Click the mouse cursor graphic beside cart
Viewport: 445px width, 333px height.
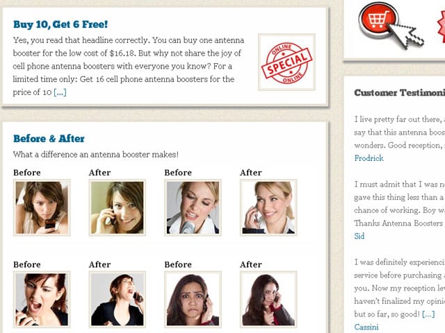[x=406, y=36]
